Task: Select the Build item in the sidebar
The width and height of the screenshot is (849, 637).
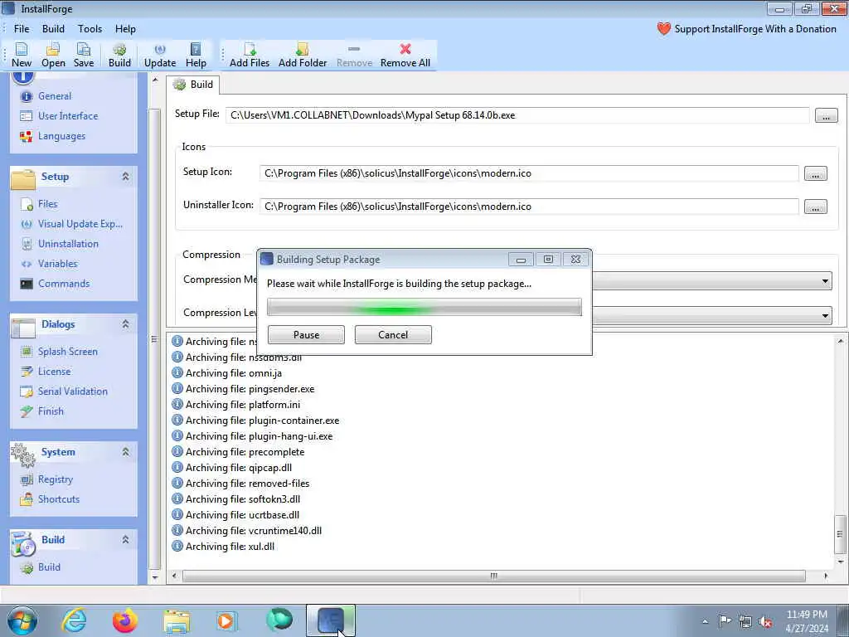Action: [49, 567]
